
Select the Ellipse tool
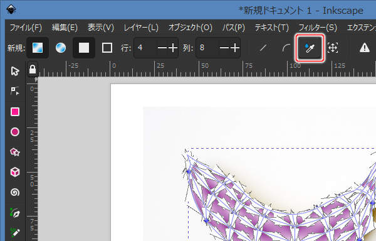click(x=15, y=132)
